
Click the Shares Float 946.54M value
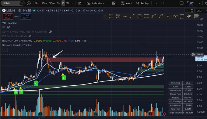point(188,94)
